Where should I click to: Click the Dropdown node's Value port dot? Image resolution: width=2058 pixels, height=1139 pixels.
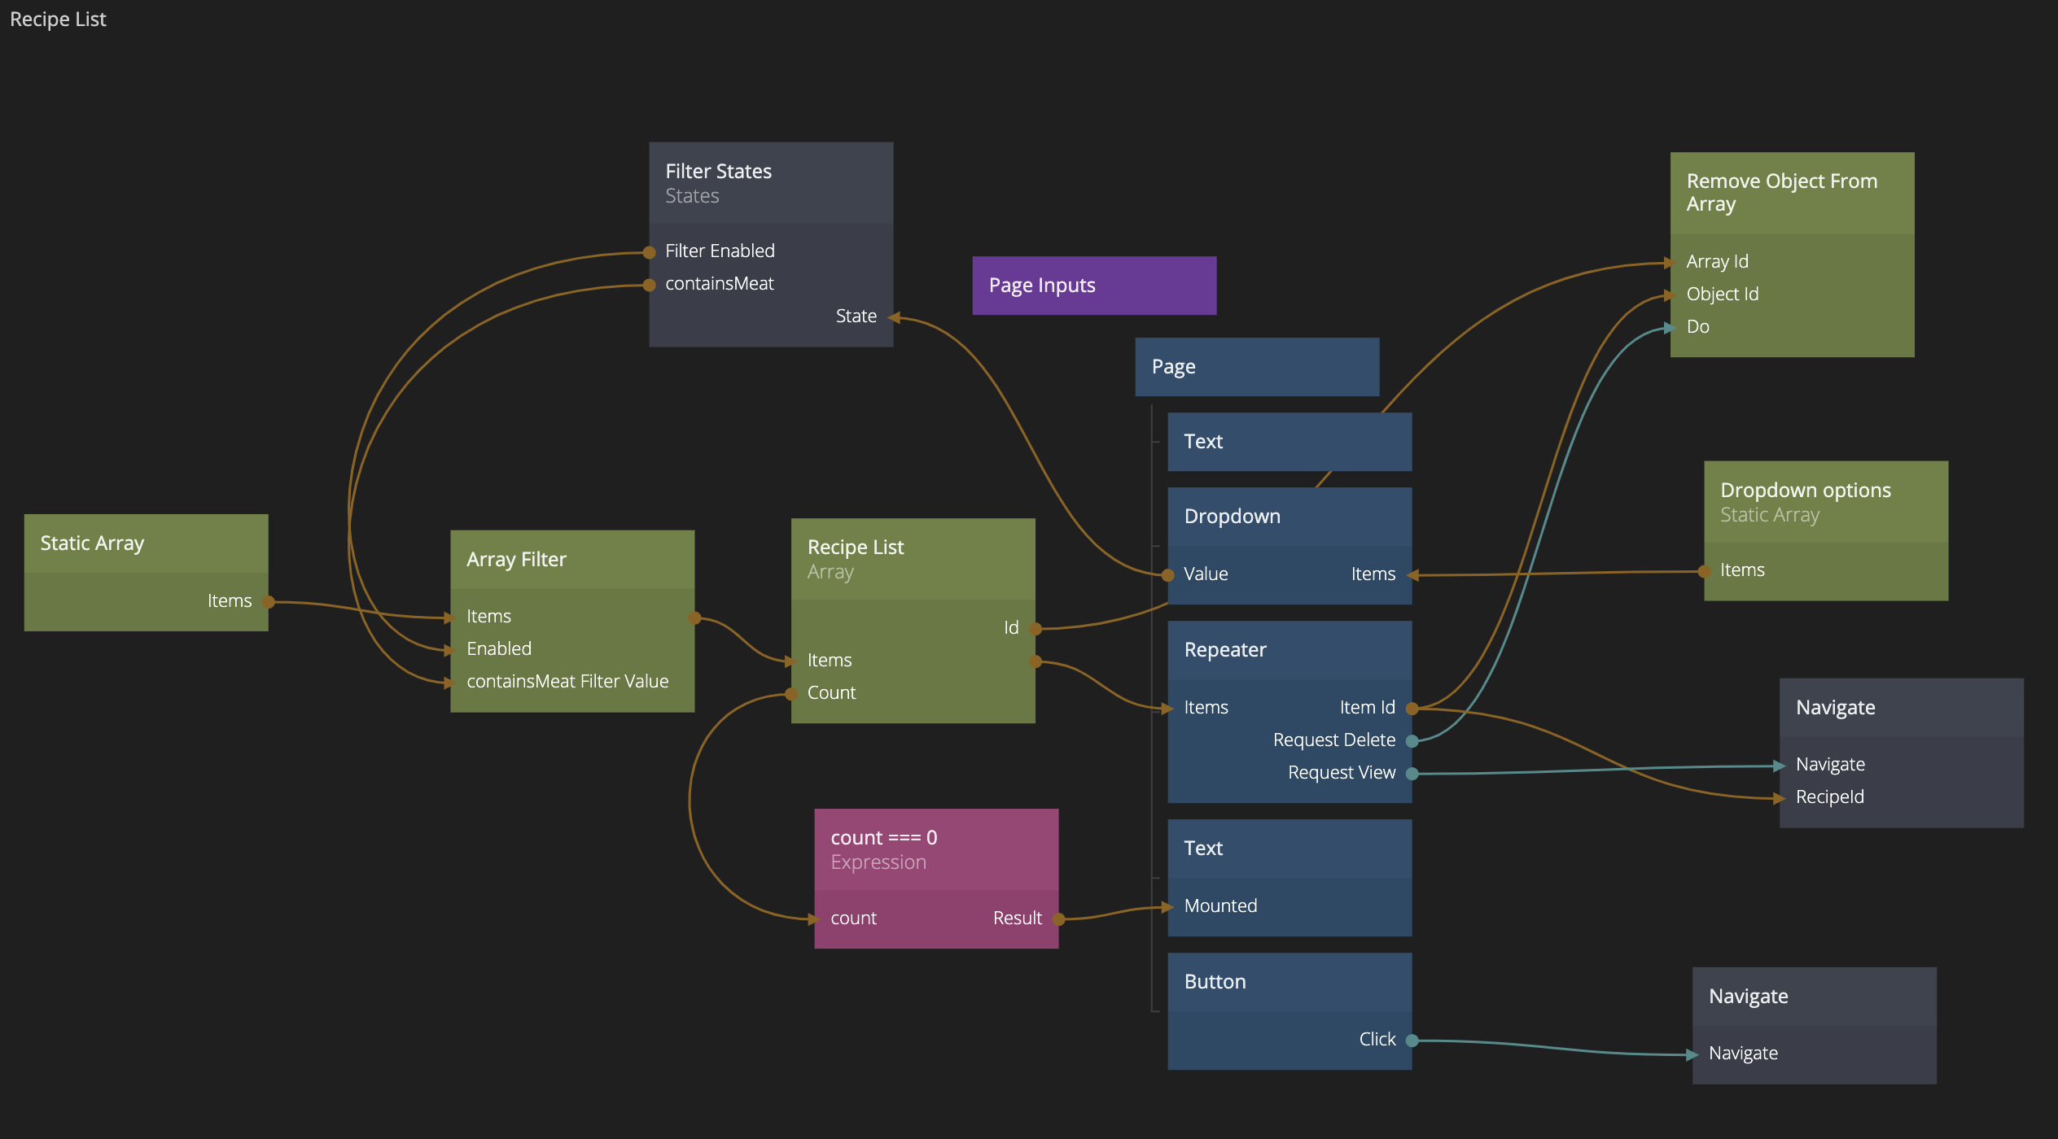[x=1168, y=575]
